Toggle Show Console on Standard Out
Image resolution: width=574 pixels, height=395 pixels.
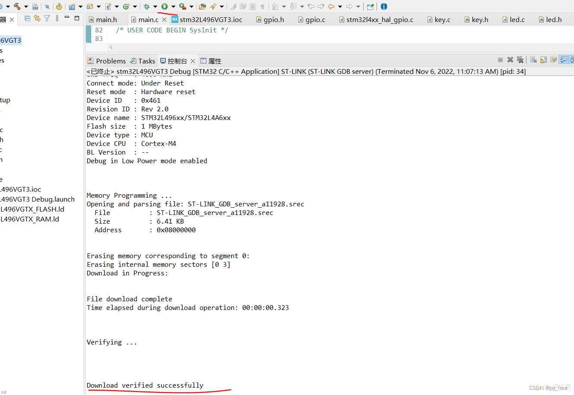(563, 60)
